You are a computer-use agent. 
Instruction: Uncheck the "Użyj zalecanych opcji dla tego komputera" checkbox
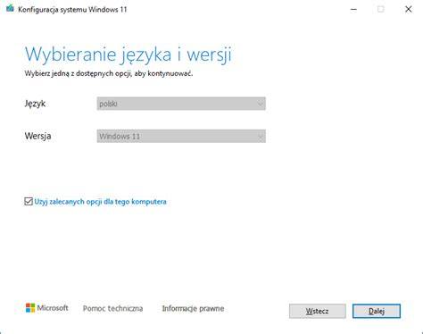[29, 202]
